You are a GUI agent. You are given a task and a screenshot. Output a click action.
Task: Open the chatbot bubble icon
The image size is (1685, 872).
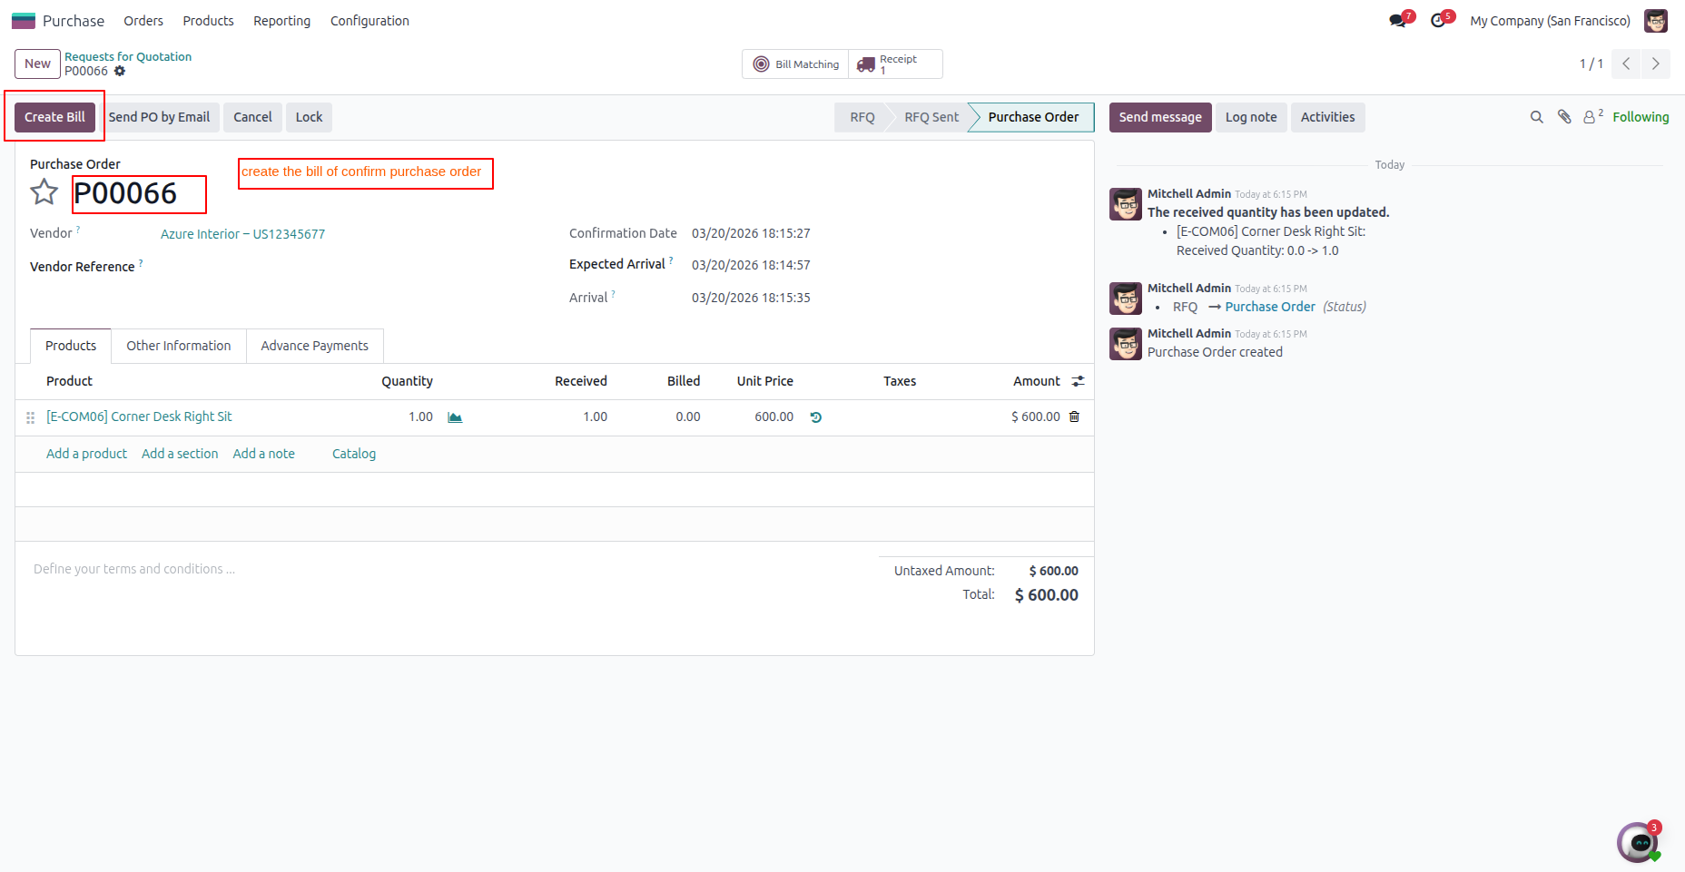click(x=1639, y=843)
